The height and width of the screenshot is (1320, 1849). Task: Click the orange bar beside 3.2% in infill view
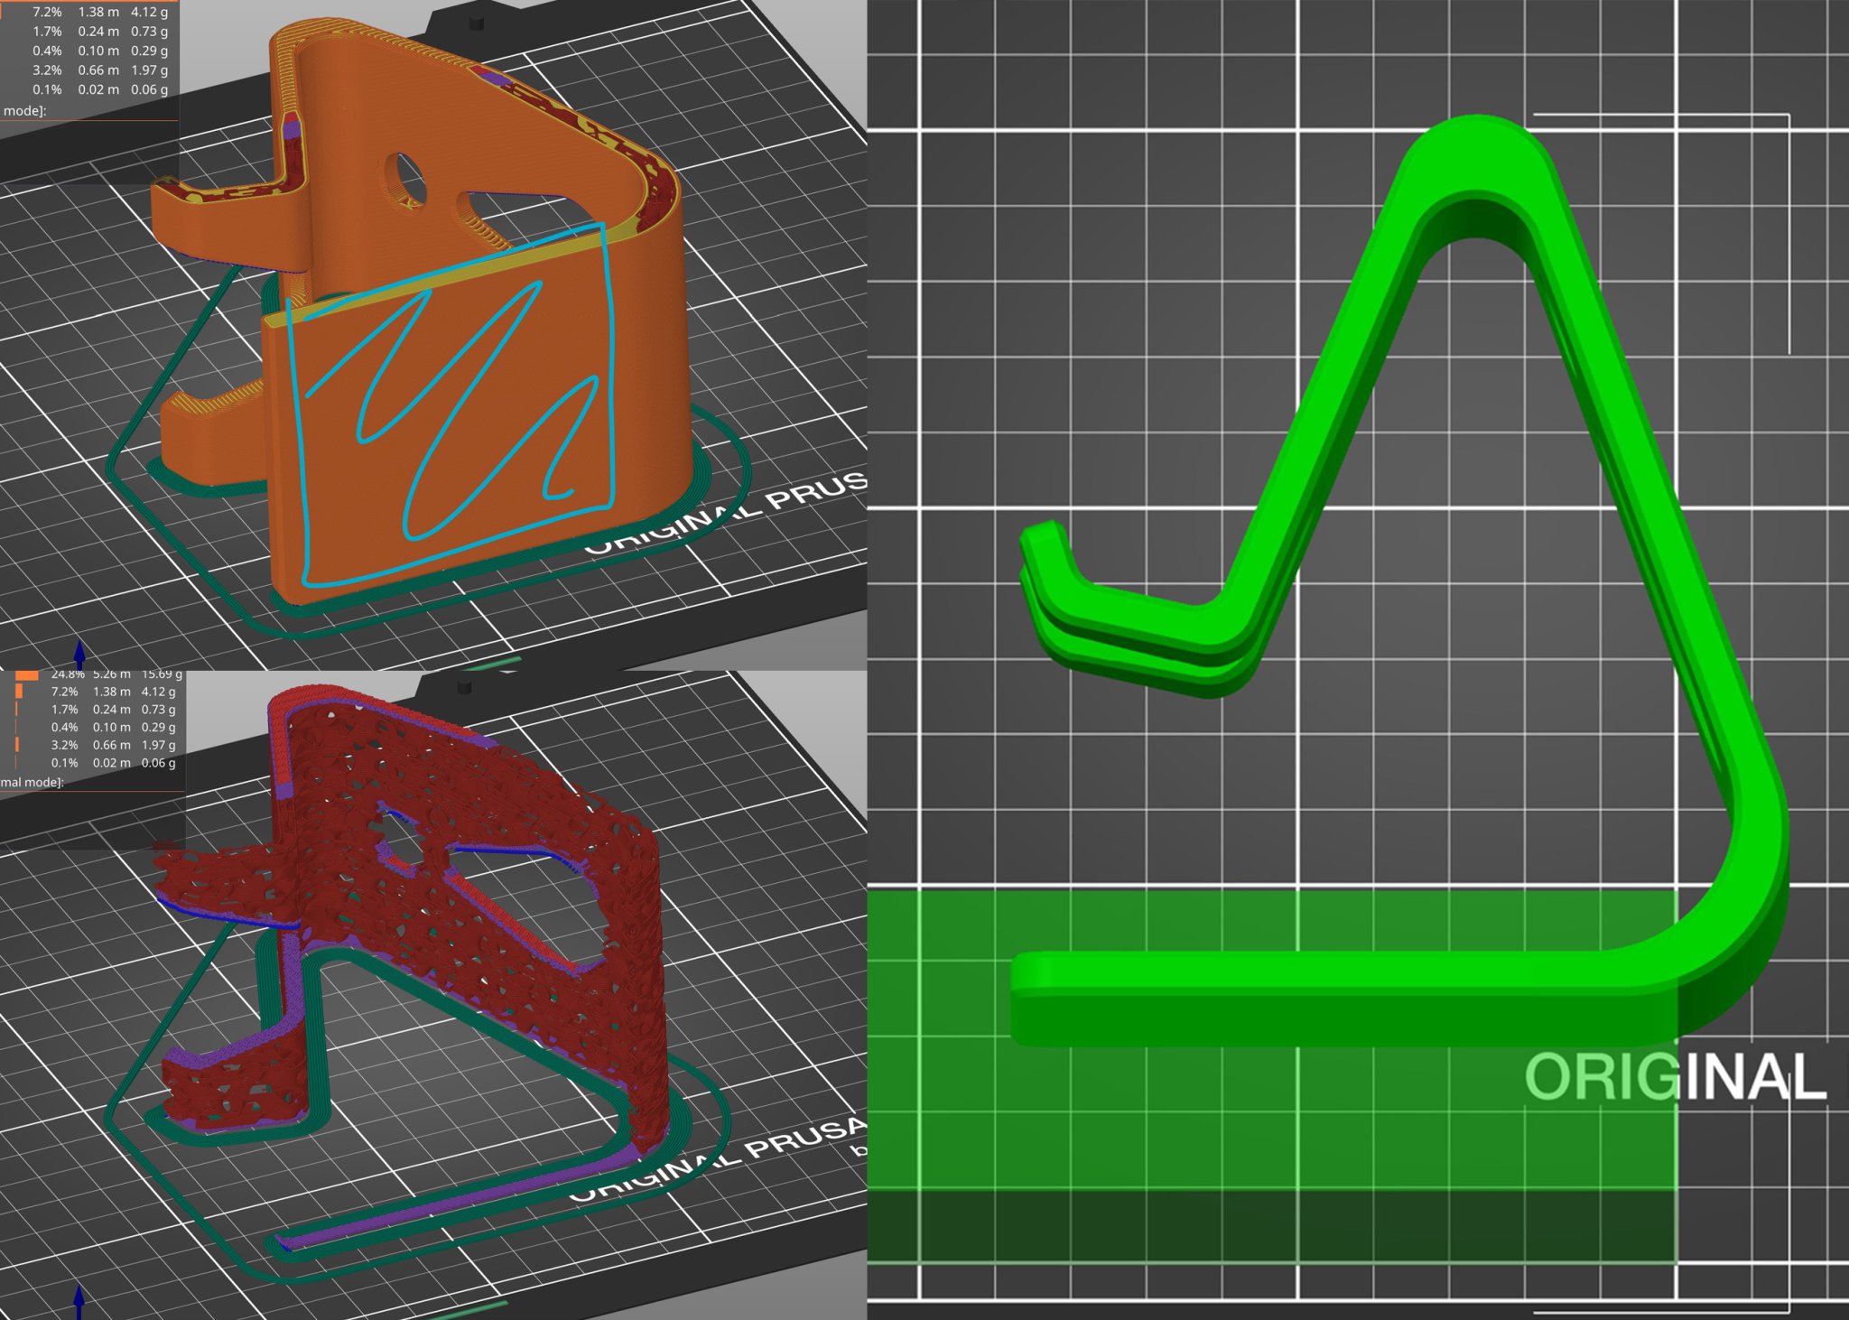coord(17,745)
